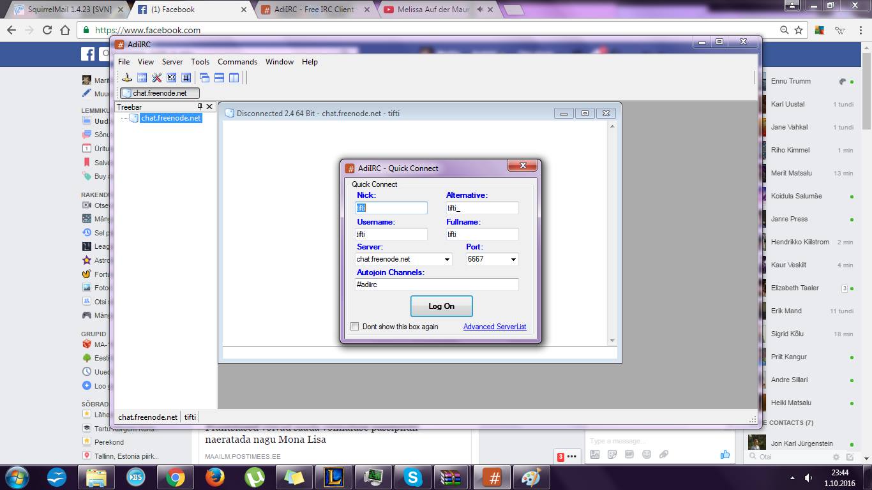The height and width of the screenshot is (490, 872).
Task: Click the Alternative nick field
Action: coord(482,208)
